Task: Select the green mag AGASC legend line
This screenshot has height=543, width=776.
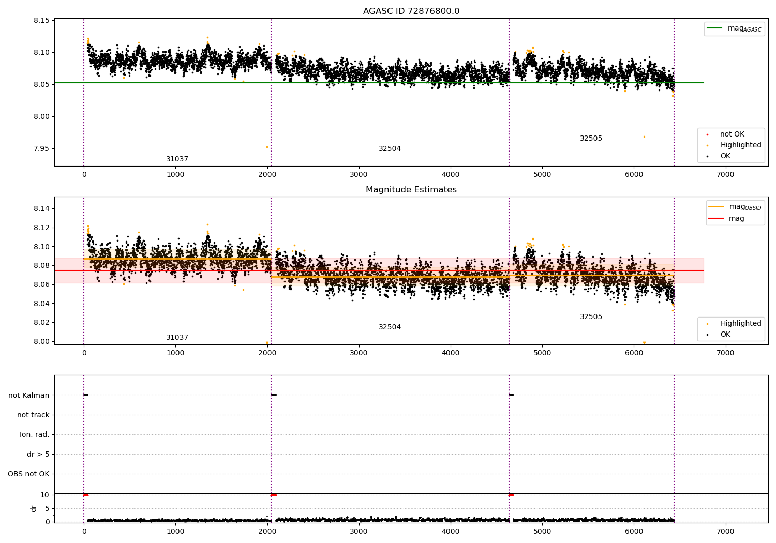Action: click(714, 28)
